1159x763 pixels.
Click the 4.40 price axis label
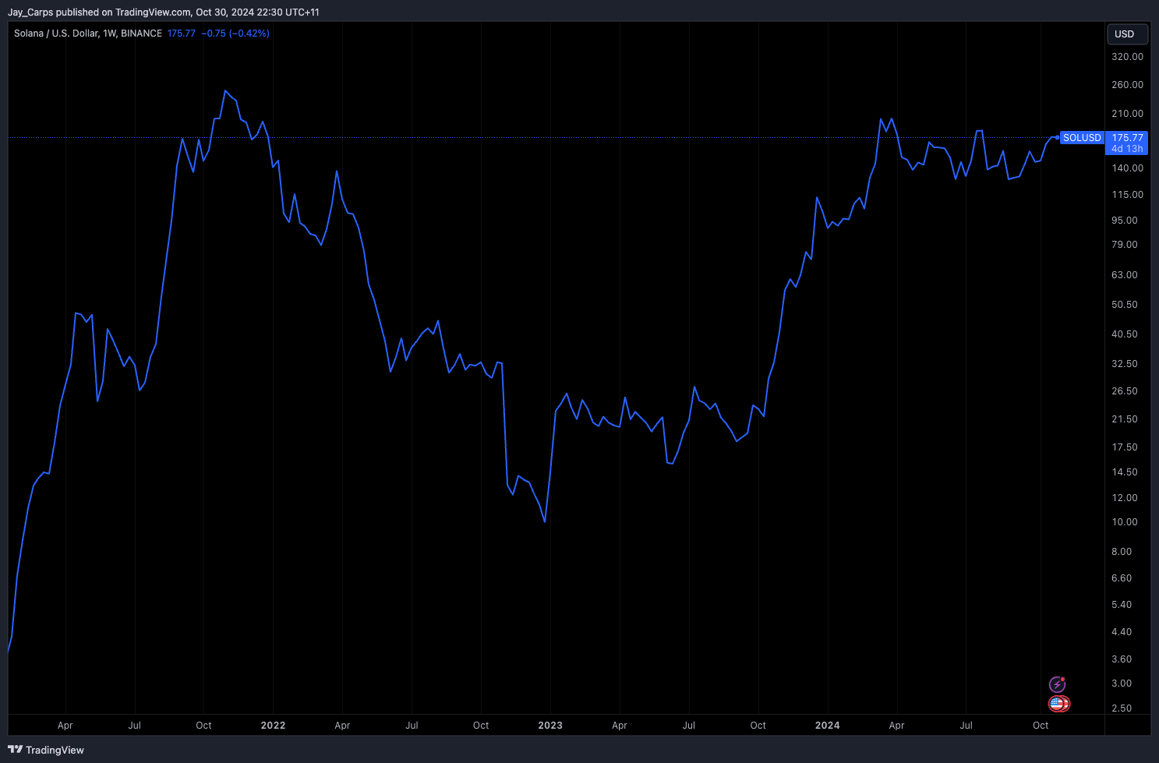click(x=1122, y=632)
